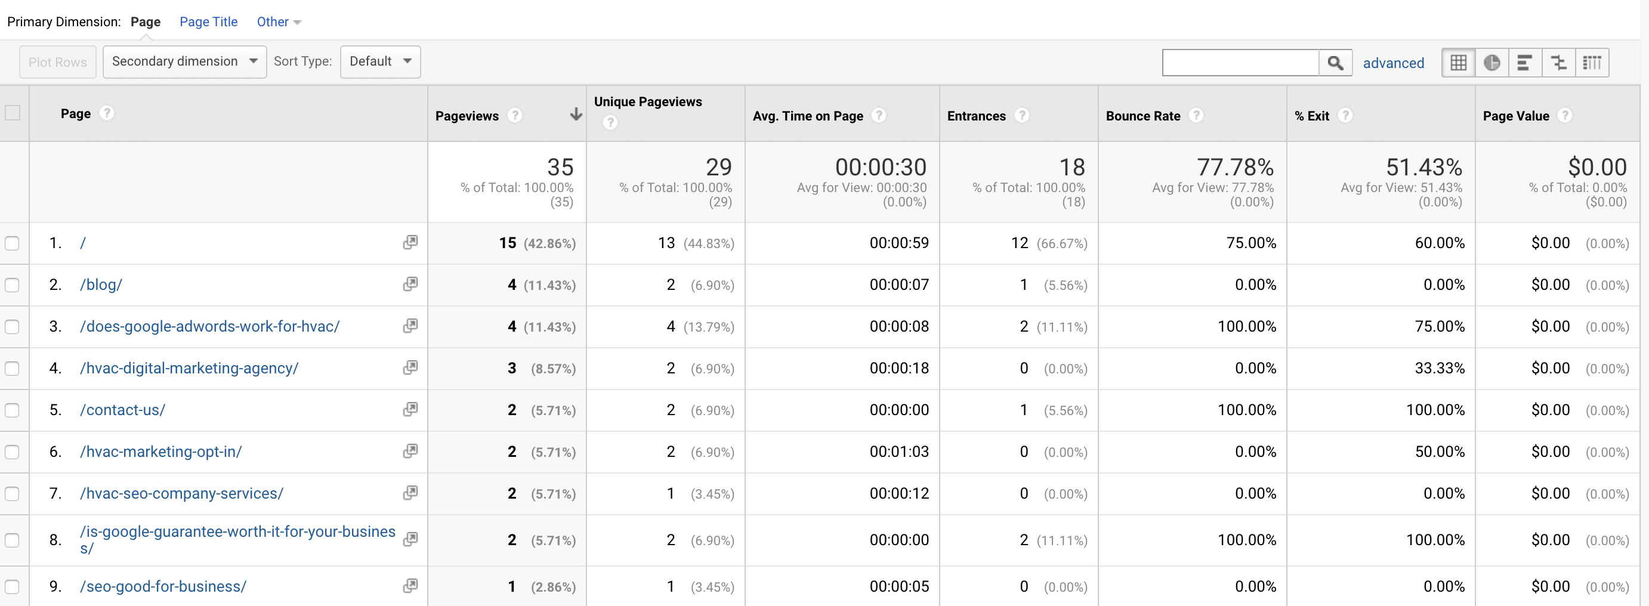Open help for Page column

point(107,113)
